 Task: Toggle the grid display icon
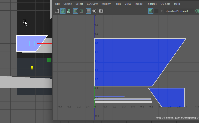pos(88,11)
